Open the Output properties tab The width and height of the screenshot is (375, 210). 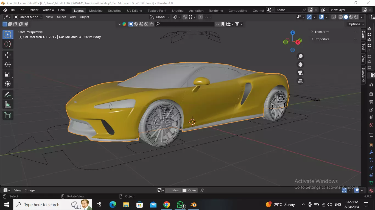point(371,102)
